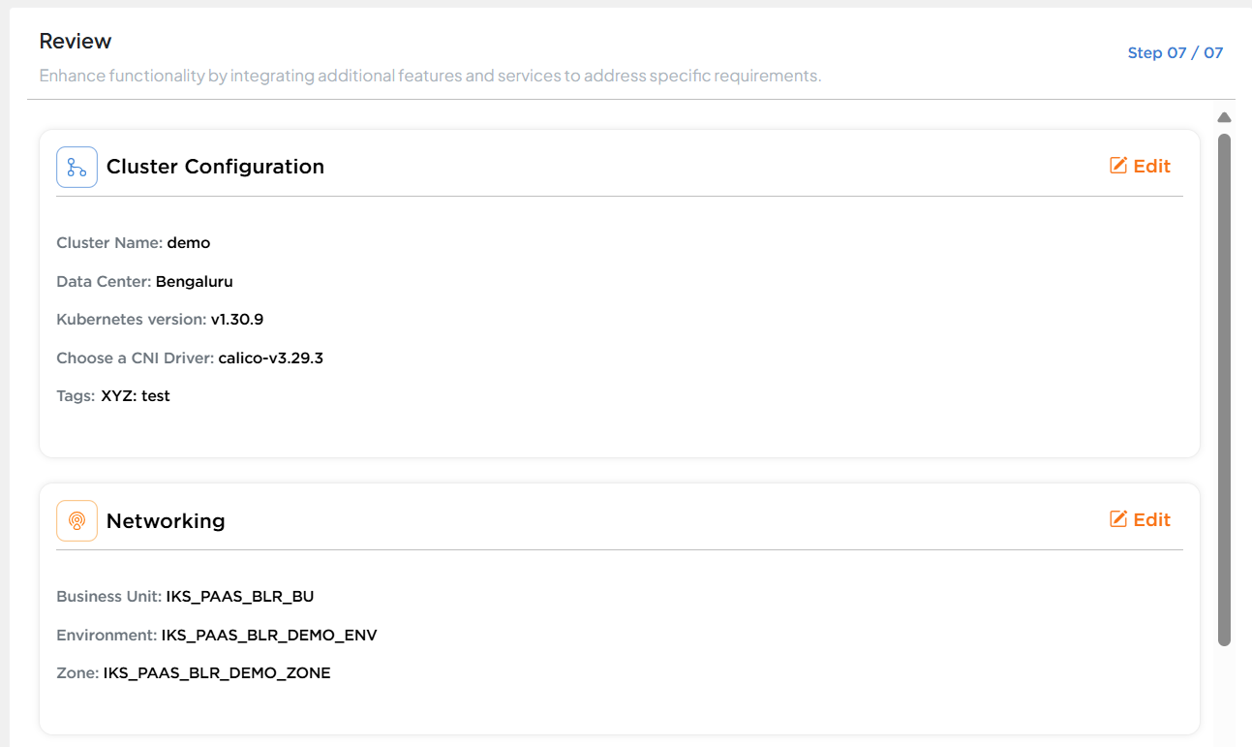Select the zone IKS_PAAS_BLR_DEMO_ZONE
This screenshot has width=1252, height=747.
(x=217, y=672)
